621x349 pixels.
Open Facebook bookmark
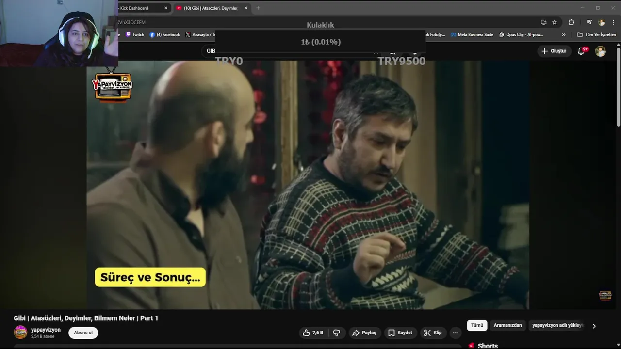click(x=165, y=34)
